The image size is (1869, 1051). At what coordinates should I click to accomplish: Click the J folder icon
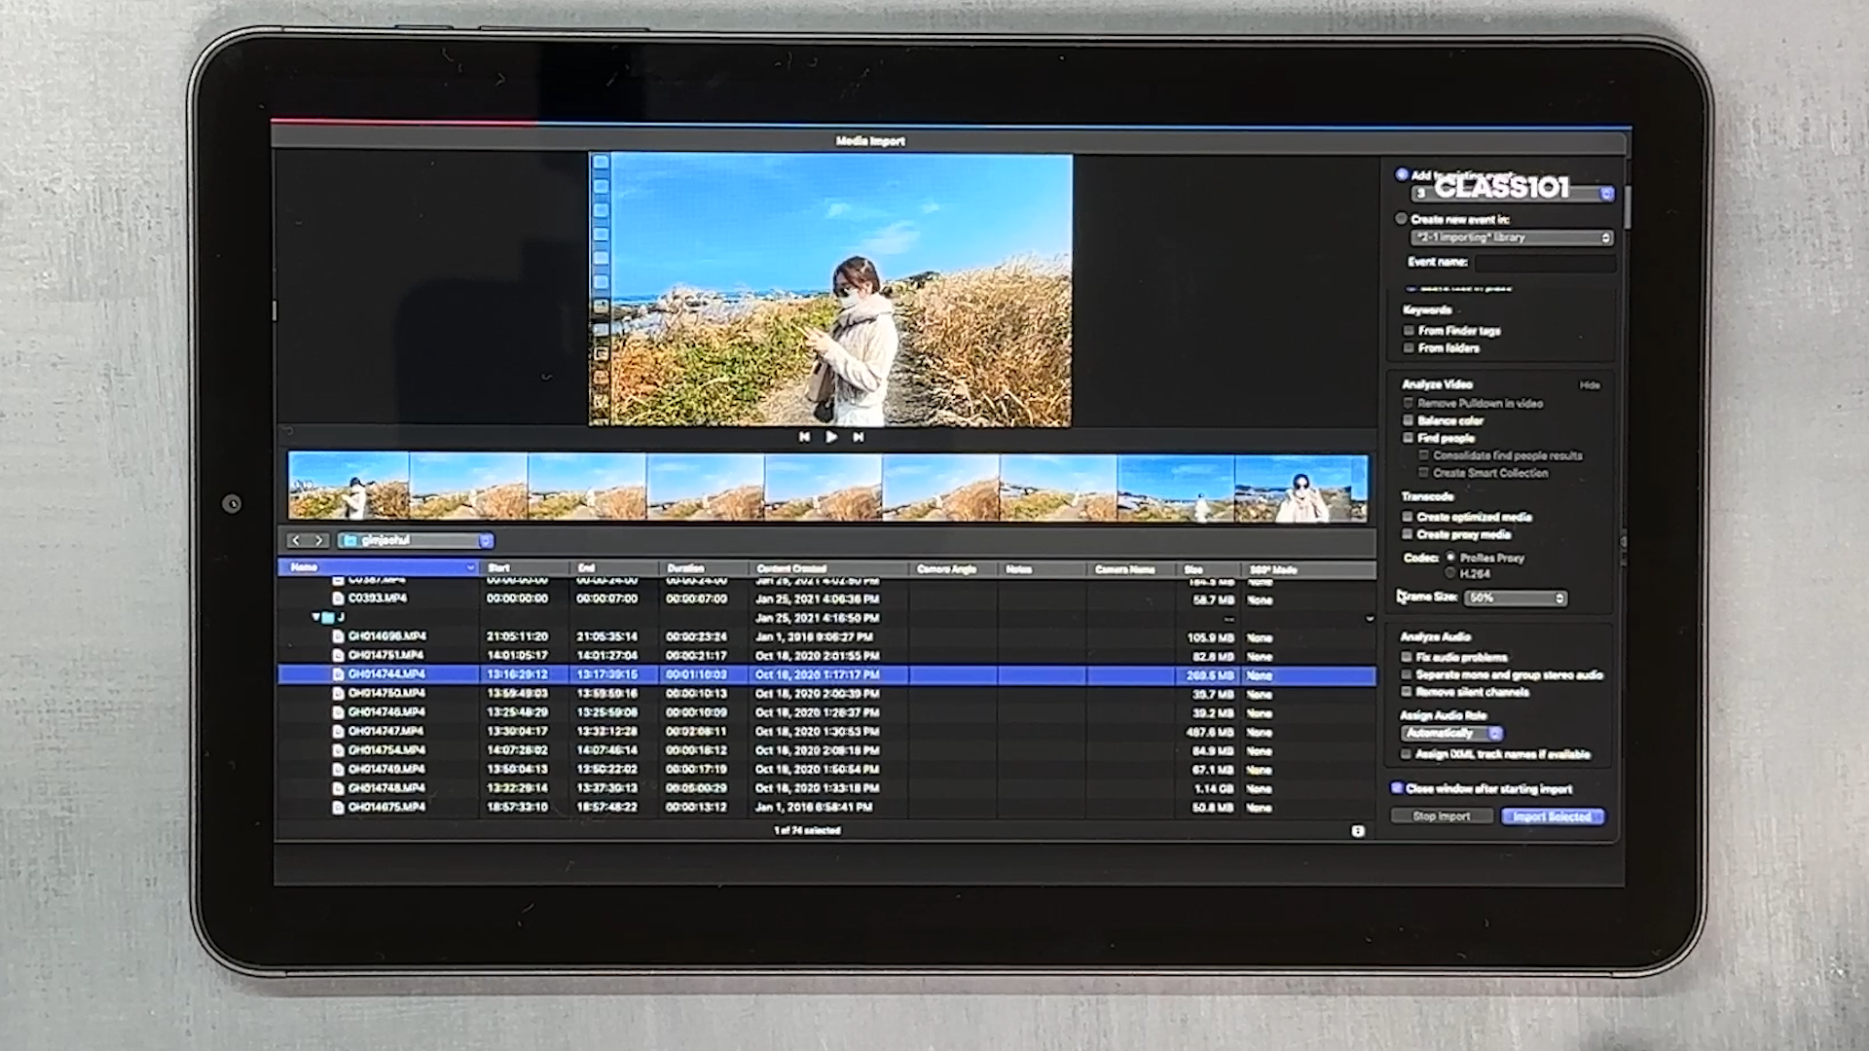pyautogui.click(x=329, y=617)
